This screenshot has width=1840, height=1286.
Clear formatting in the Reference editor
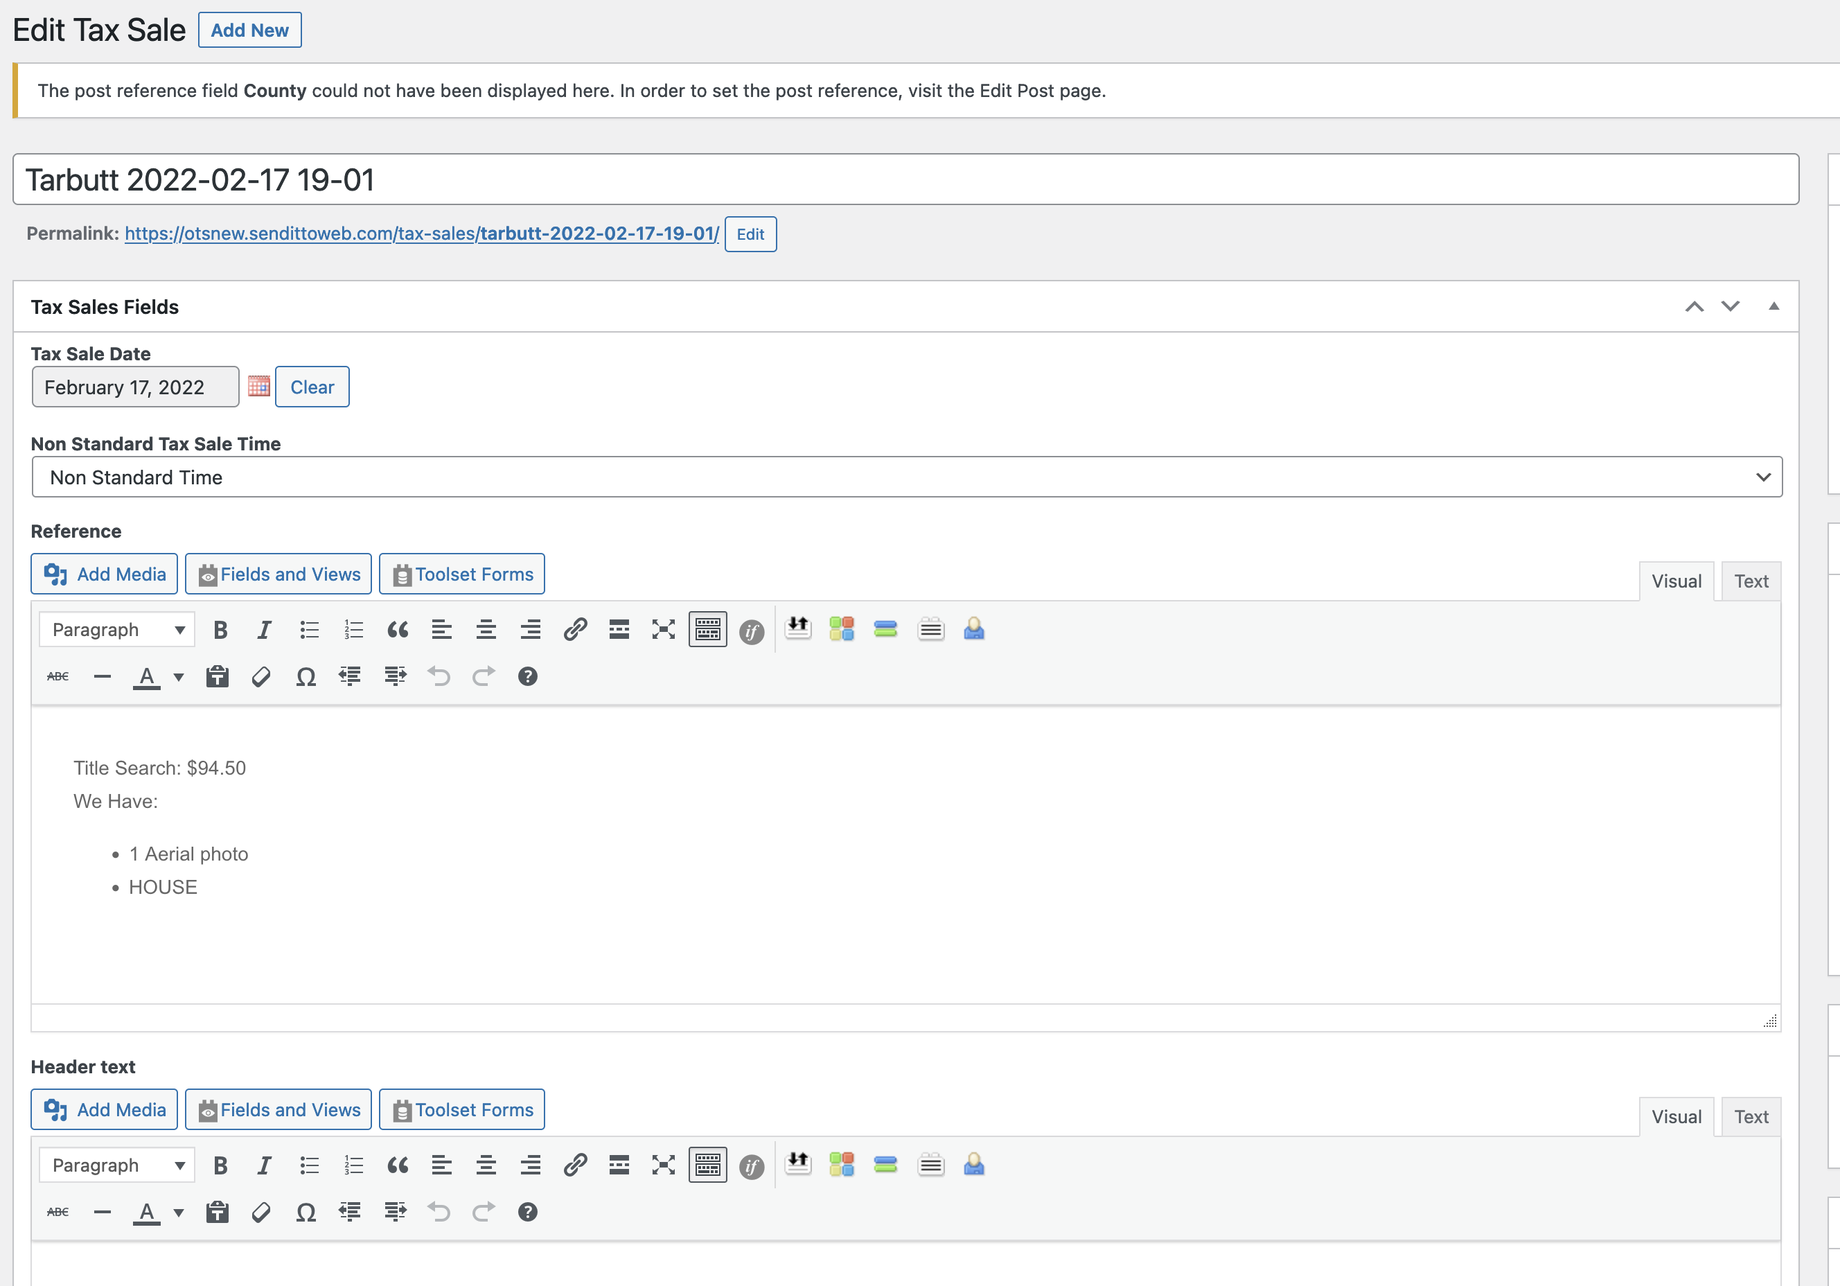[x=261, y=677]
